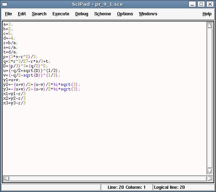The height and width of the screenshot is (192, 216).
Task: Open the Execute menu
Action: coord(61,14)
